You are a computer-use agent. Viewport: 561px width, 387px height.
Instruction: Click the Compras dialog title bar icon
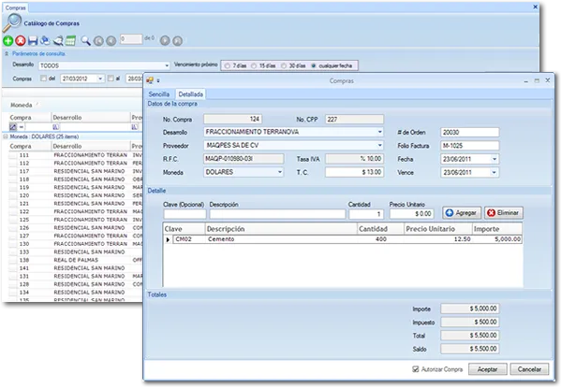tap(150, 80)
